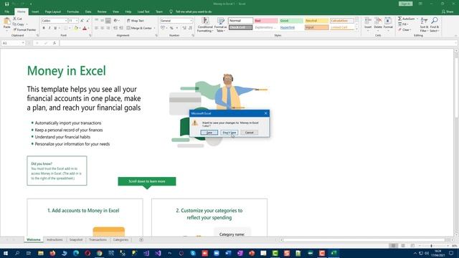Apply the Normal cell style
Viewport: 459px width, 258px height.
[240, 21]
